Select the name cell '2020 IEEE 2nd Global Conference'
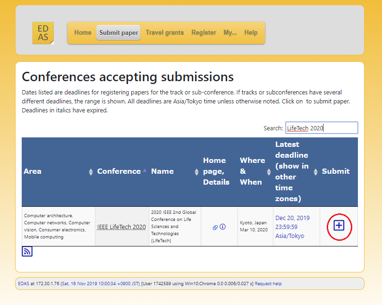 pos(175,226)
